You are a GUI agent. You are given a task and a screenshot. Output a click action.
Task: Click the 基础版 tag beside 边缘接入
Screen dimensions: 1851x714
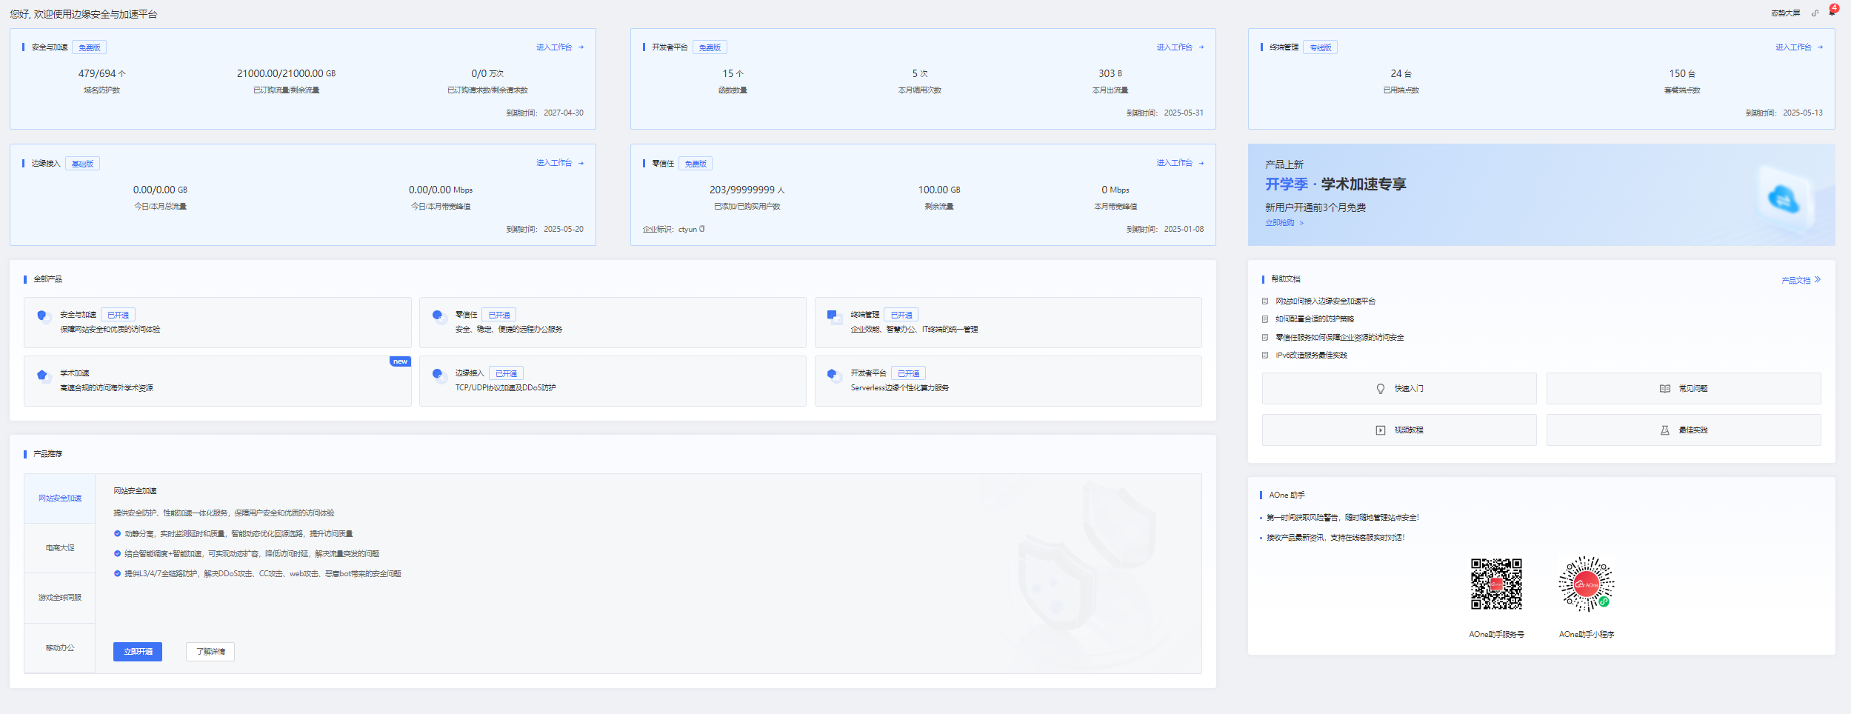(x=82, y=164)
